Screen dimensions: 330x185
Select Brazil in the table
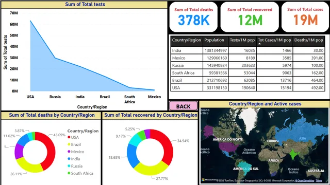click(x=177, y=80)
